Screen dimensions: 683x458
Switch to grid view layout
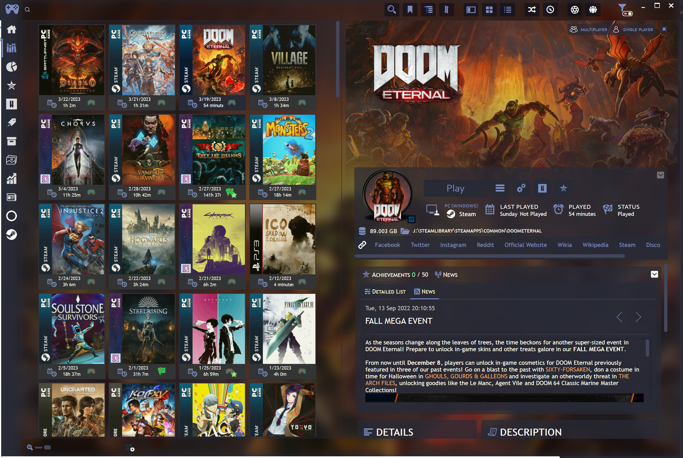click(x=489, y=10)
